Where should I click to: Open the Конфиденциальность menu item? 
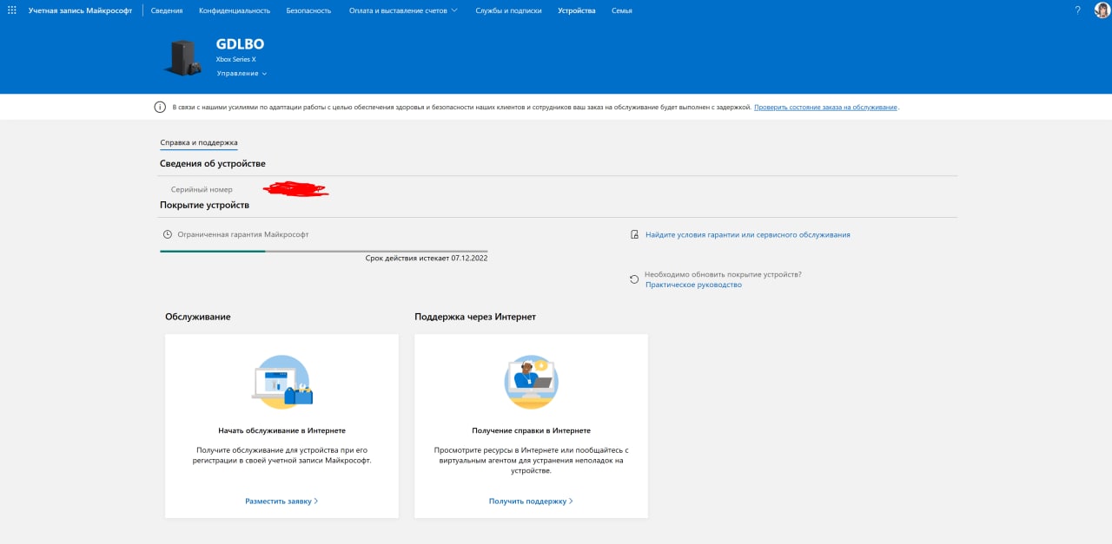tap(235, 10)
